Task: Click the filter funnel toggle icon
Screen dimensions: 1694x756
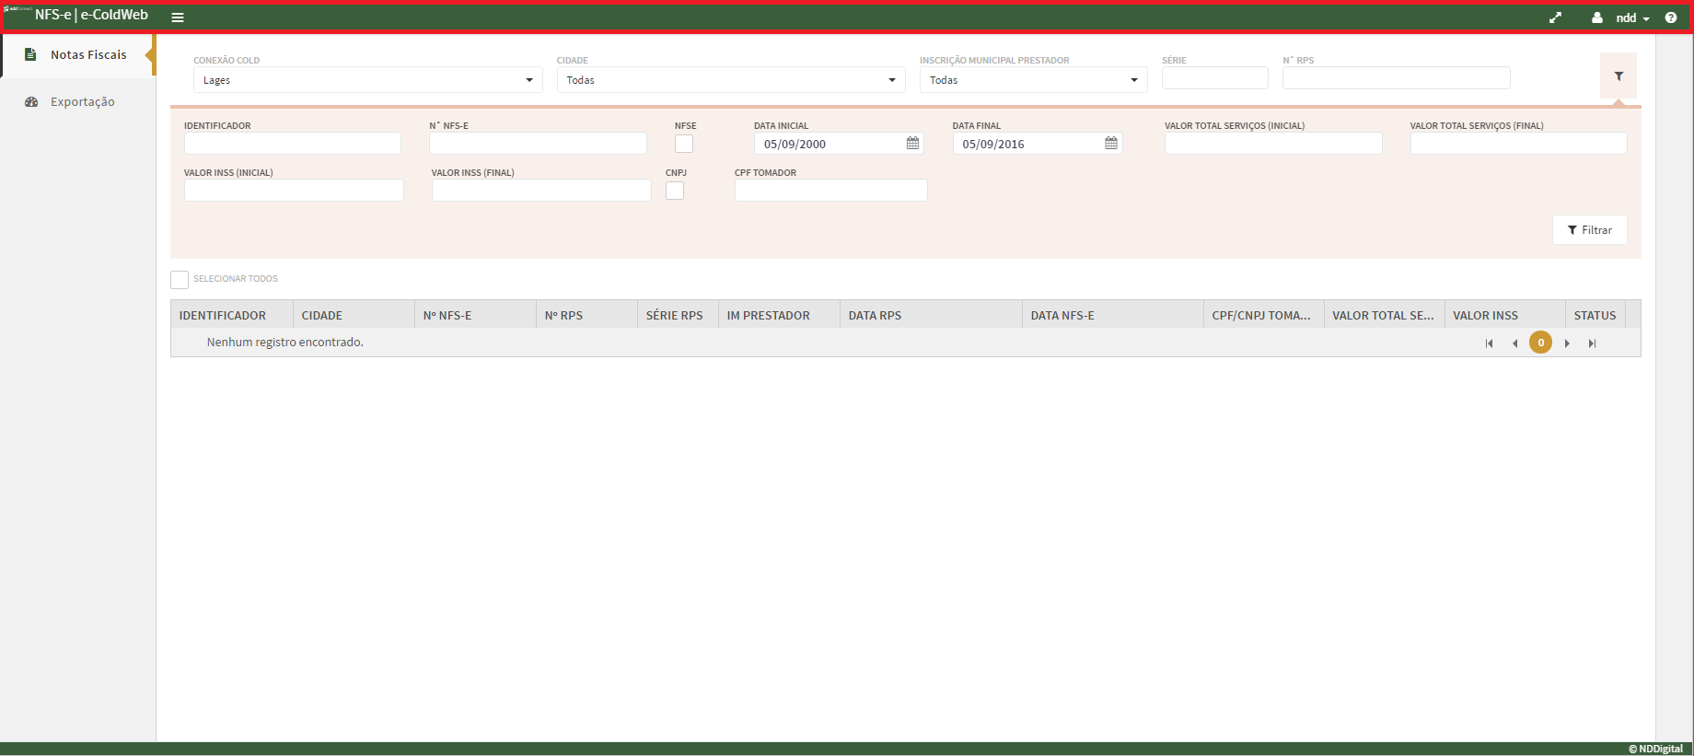Action: [1619, 76]
